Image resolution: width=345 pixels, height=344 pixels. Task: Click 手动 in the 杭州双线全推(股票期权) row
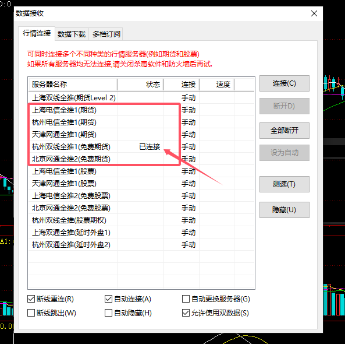coord(188,220)
